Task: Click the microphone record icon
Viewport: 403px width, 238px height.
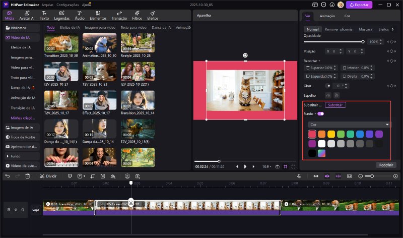Action: [x=299, y=176]
